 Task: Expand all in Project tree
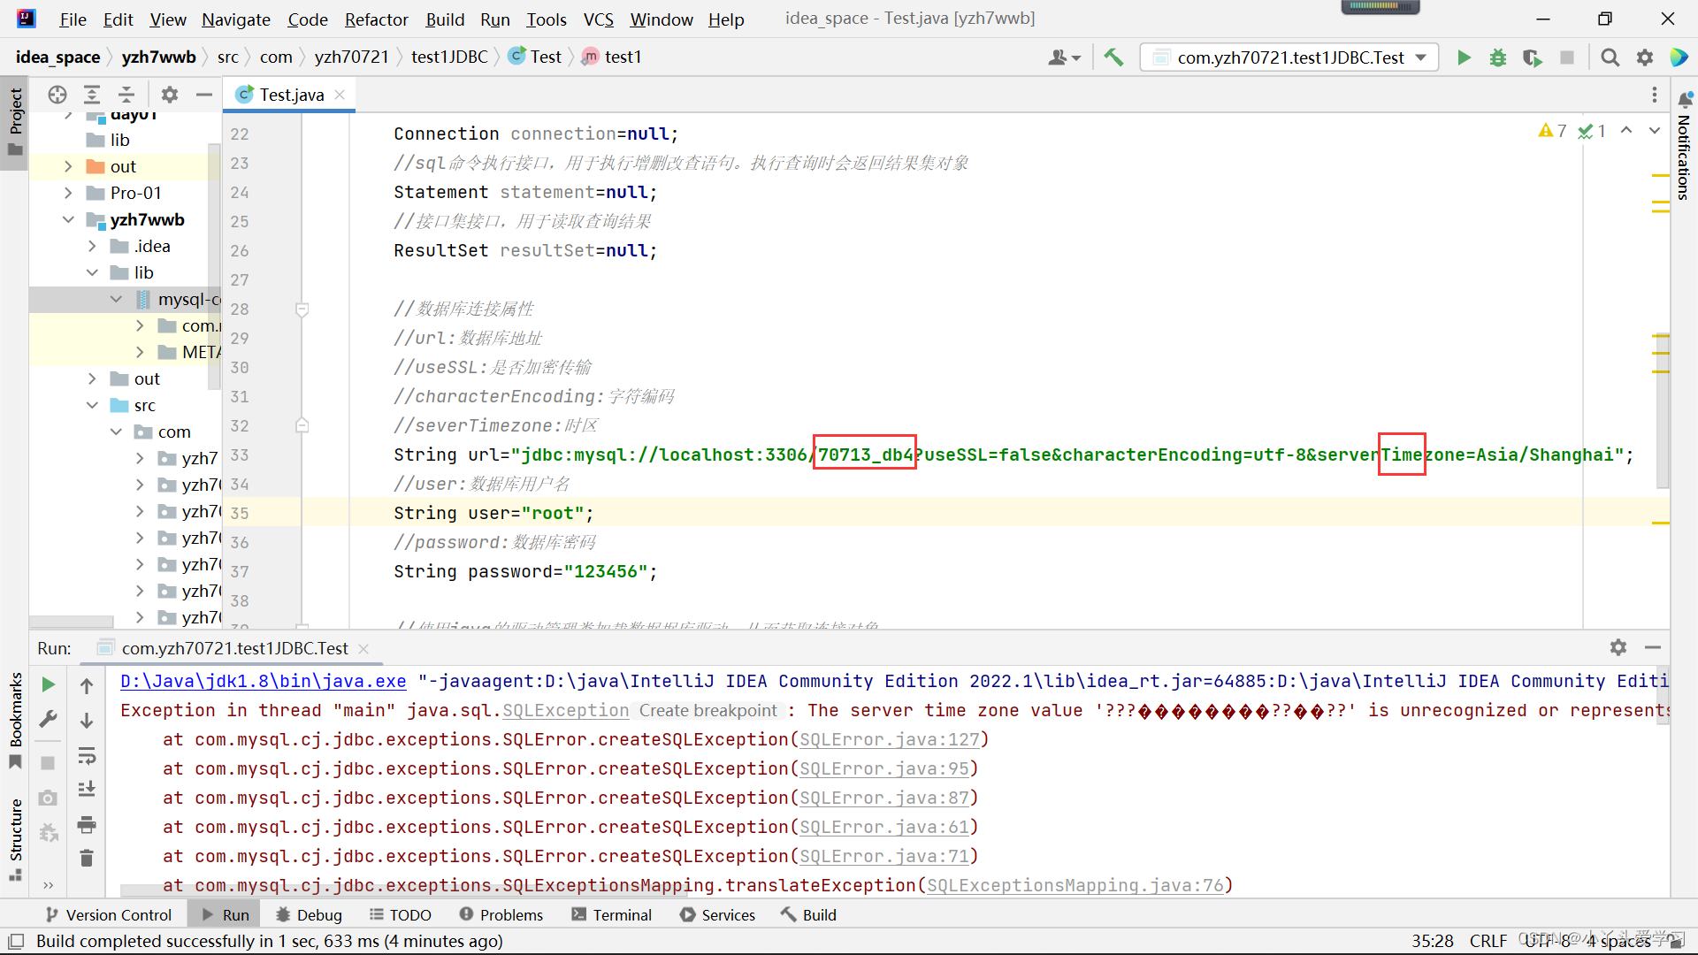92,95
